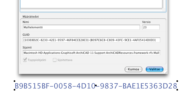The image size is (193, 102).
Task: Click the bottom-right selection handle of blue text
Action: click(177, 90)
